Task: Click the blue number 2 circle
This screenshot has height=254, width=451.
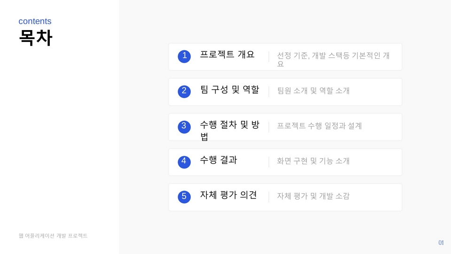Action: pyautogui.click(x=184, y=91)
